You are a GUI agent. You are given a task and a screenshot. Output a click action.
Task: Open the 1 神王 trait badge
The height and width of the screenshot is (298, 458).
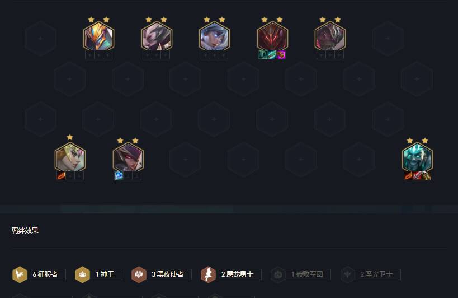click(x=98, y=274)
